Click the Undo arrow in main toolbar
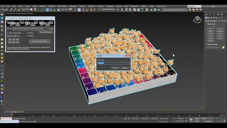 [x=3, y=10]
